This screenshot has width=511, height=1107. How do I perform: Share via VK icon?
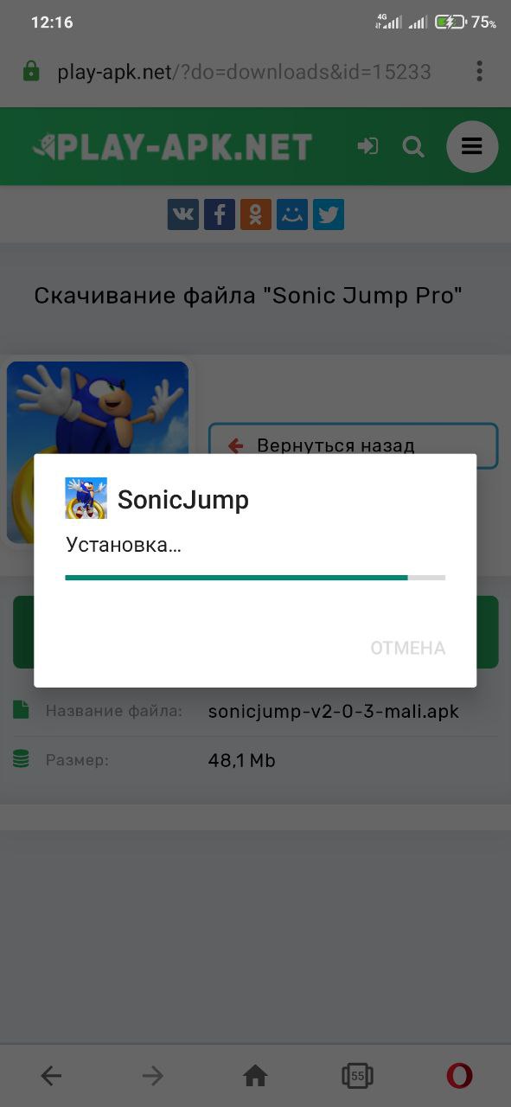click(182, 214)
